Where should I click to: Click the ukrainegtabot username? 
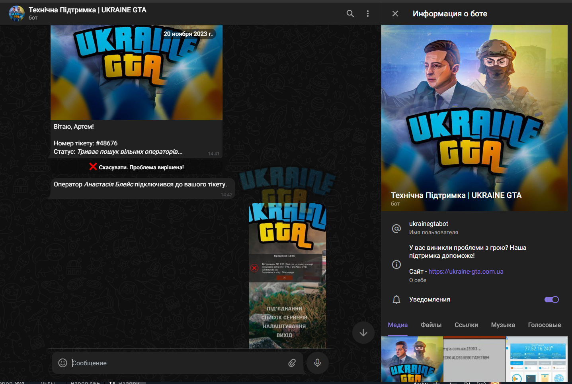click(x=429, y=224)
